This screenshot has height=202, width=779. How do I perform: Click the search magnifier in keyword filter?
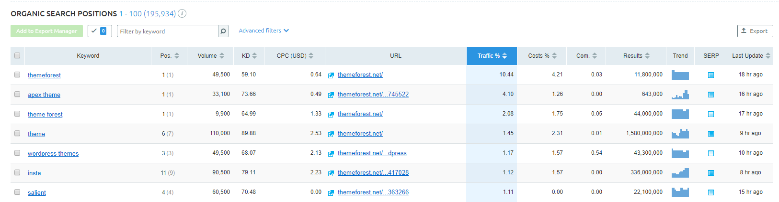point(223,31)
